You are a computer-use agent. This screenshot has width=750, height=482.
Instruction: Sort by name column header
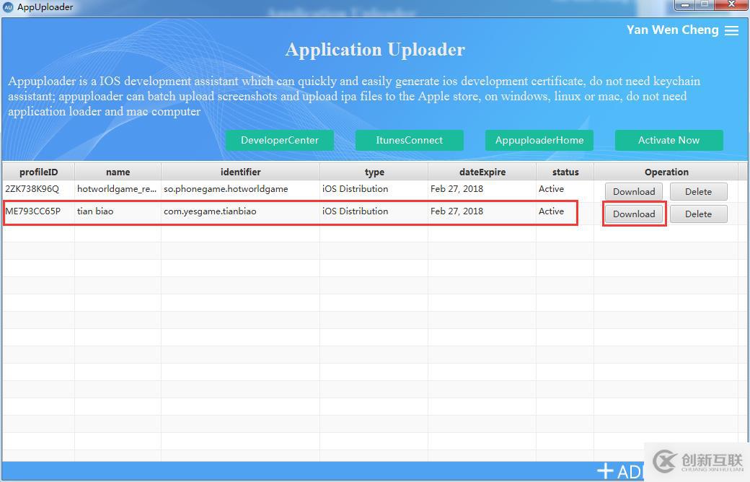click(118, 172)
